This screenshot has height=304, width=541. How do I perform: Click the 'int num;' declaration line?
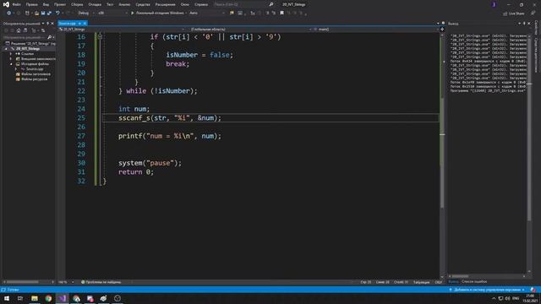pyautogui.click(x=134, y=109)
